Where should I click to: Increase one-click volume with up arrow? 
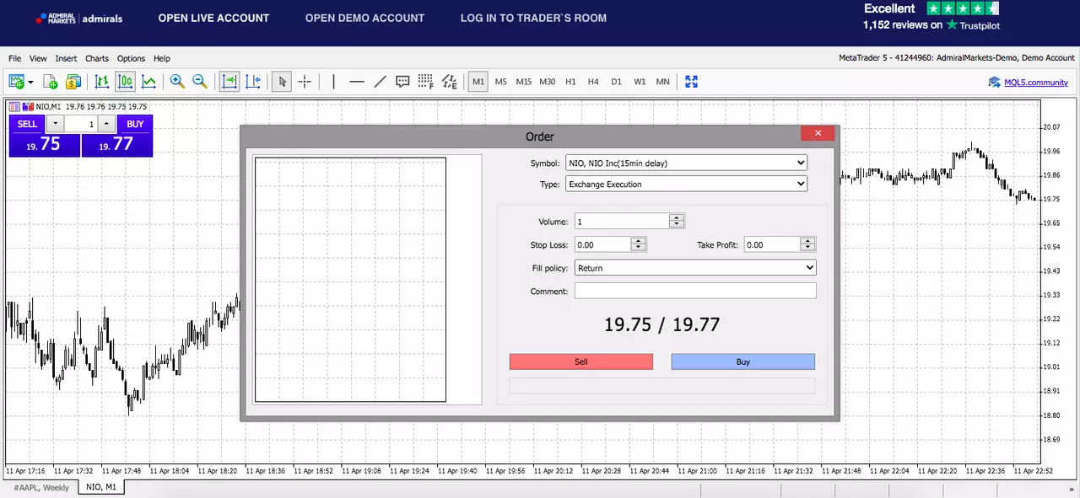click(x=105, y=124)
